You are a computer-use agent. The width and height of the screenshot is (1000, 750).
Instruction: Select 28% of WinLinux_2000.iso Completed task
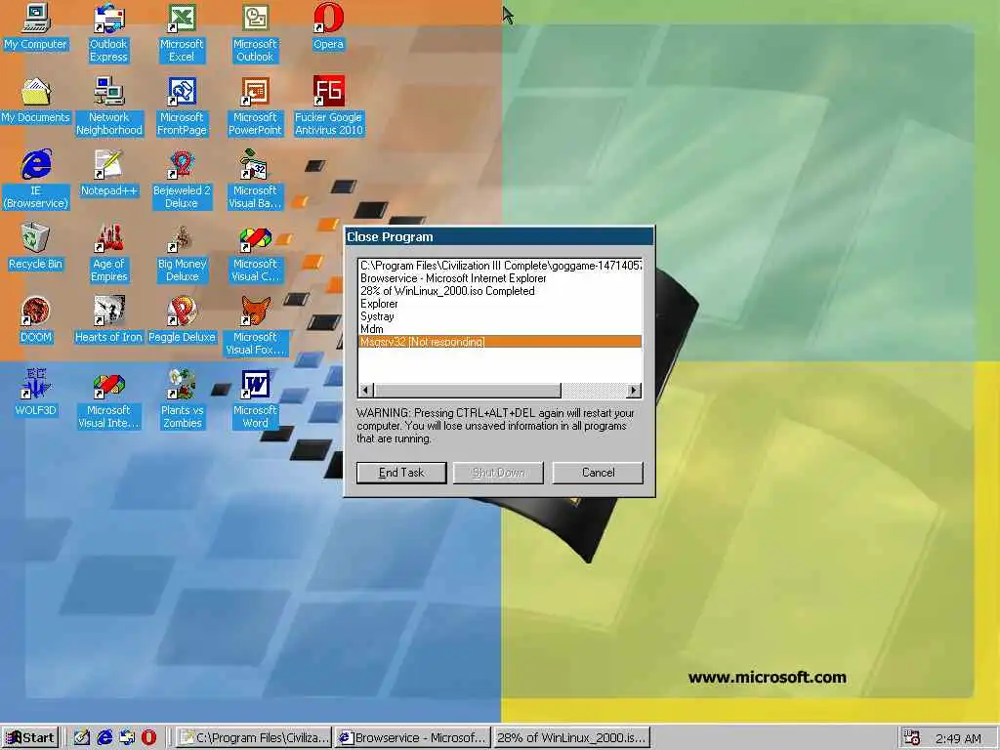coord(500,291)
